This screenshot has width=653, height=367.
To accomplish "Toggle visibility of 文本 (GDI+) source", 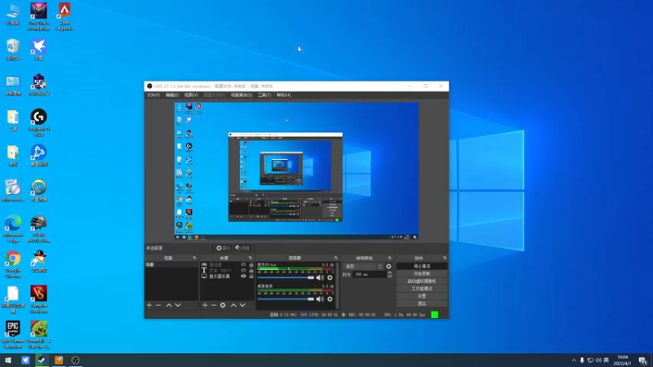I will [x=243, y=271].
